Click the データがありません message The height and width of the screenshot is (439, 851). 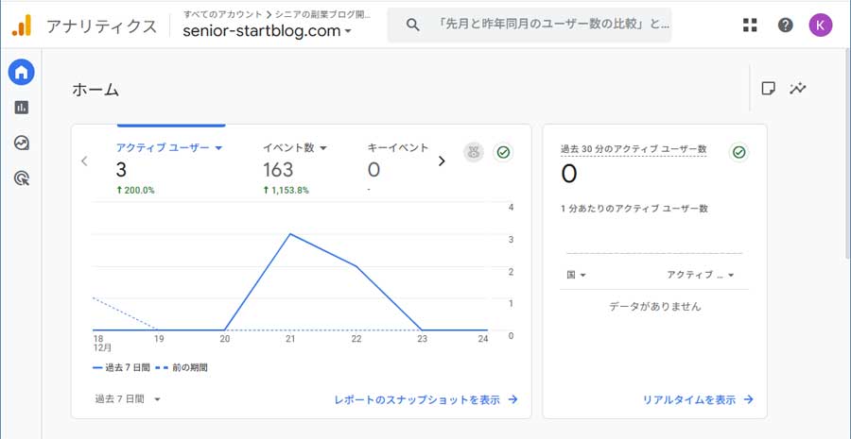click(x=654, y=307)
